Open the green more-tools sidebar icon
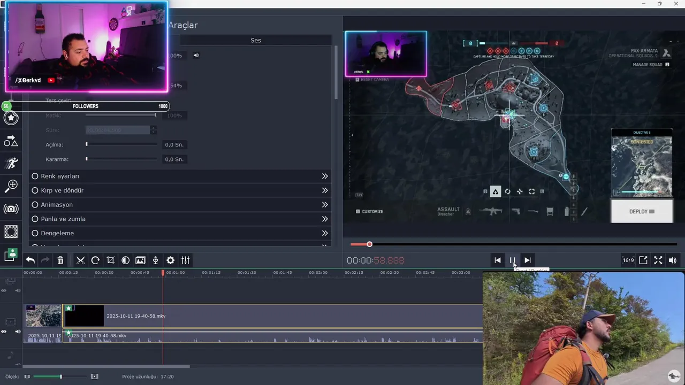This screenshot has width=685, height=385. (x=11, y=255)
